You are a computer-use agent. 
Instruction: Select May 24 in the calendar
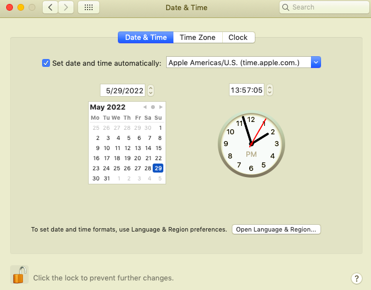click(106, 168)
